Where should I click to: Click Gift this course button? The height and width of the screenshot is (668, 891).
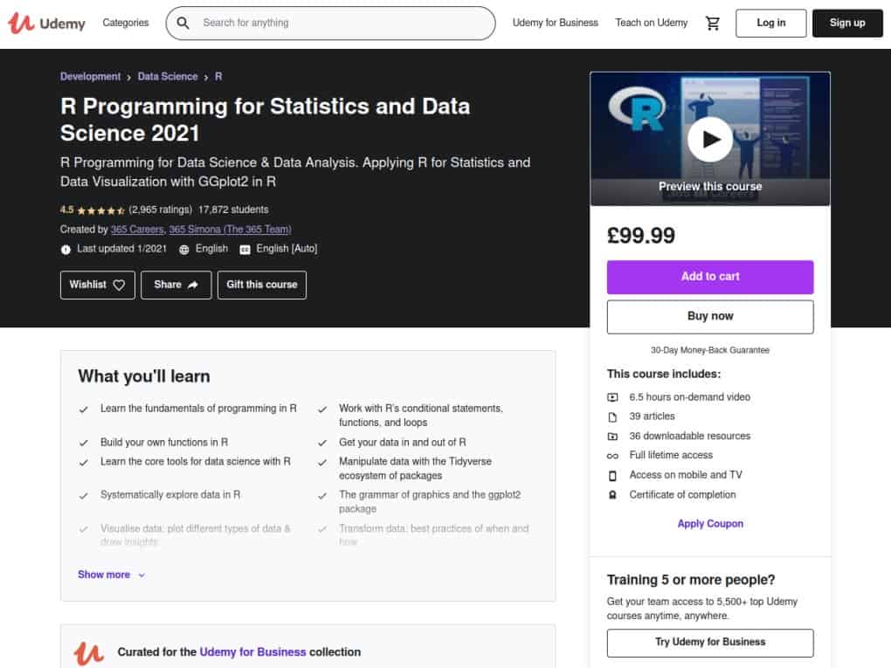tap(261, 285)
